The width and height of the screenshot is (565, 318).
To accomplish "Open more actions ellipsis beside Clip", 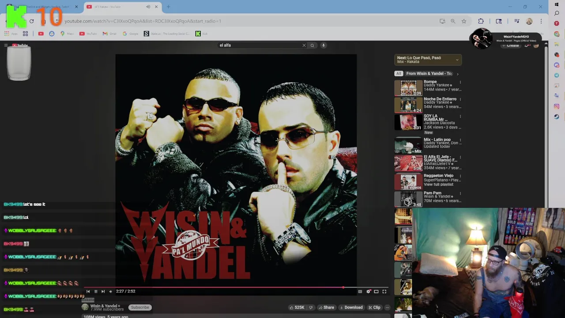I will 387,307.
